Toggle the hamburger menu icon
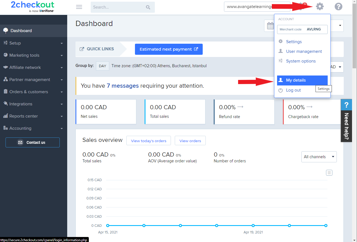 (79, 7)
